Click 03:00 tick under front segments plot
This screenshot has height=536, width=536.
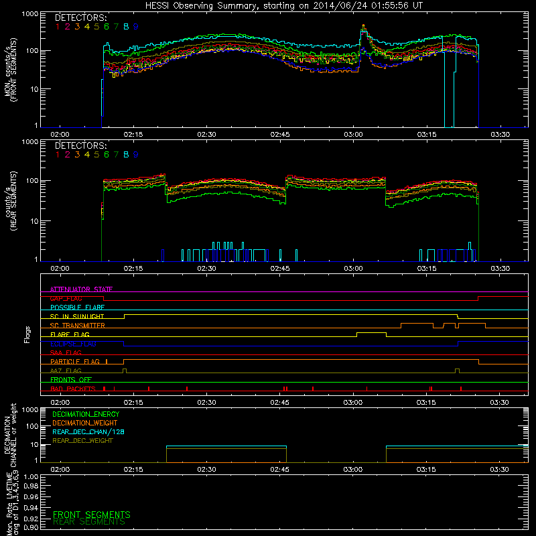click(353, 135)
